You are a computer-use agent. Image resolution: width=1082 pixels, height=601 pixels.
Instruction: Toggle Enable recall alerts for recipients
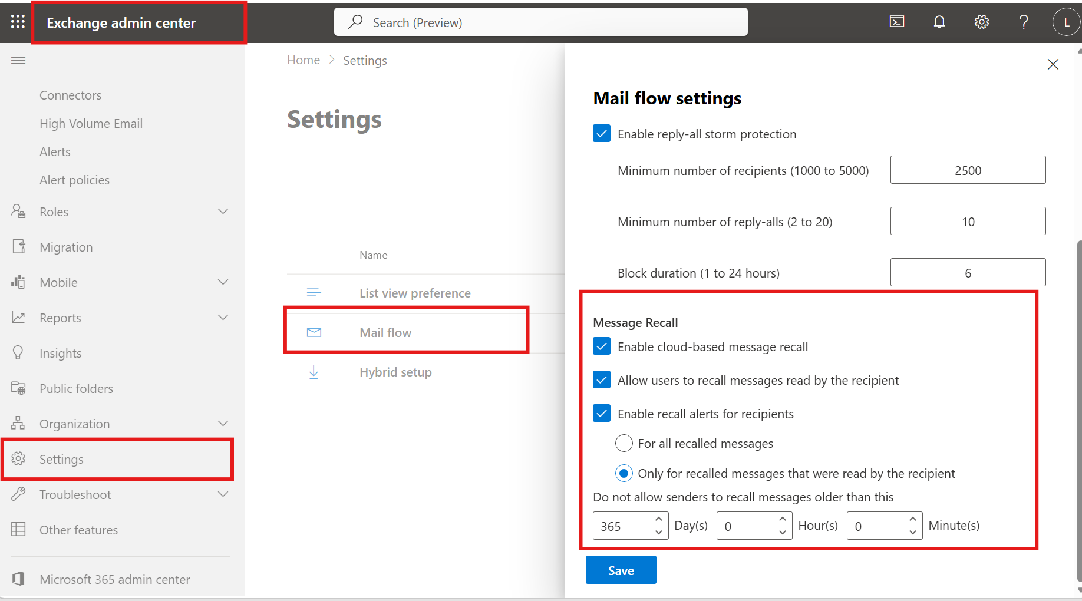[602, 414]
